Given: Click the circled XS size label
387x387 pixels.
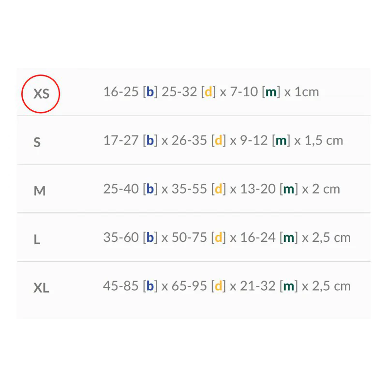Looking at the screenshot, I should 41,93.
